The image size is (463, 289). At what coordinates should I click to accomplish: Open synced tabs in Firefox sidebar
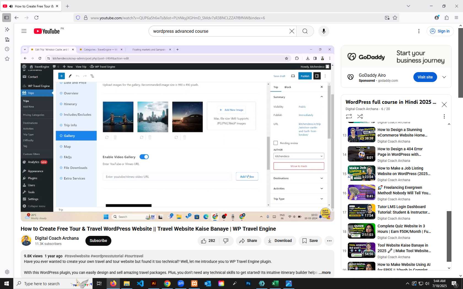pos(7,39)
